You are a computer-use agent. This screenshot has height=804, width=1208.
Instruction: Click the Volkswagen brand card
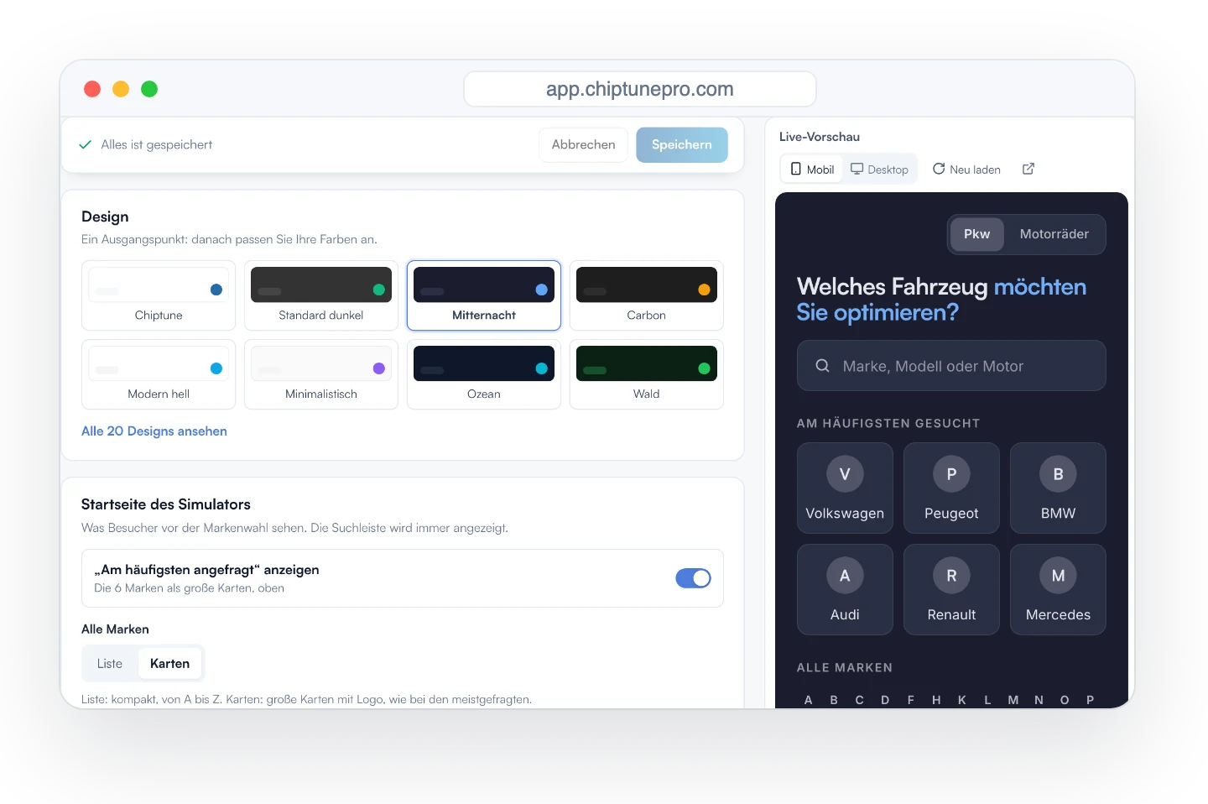click(x=845, y=488)
